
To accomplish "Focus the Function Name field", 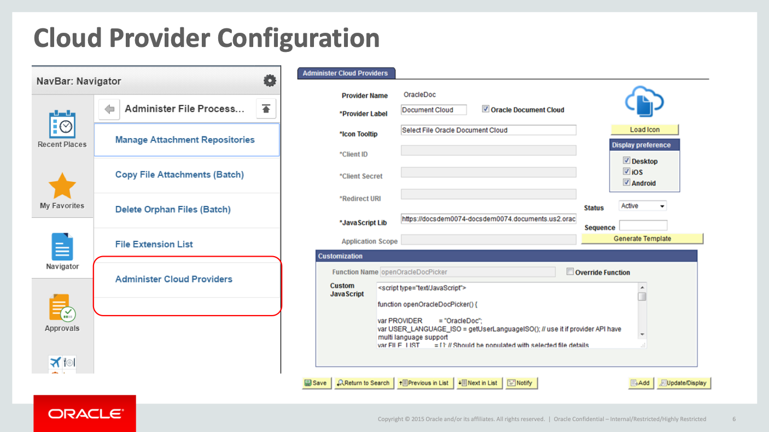I will [468, 272].
